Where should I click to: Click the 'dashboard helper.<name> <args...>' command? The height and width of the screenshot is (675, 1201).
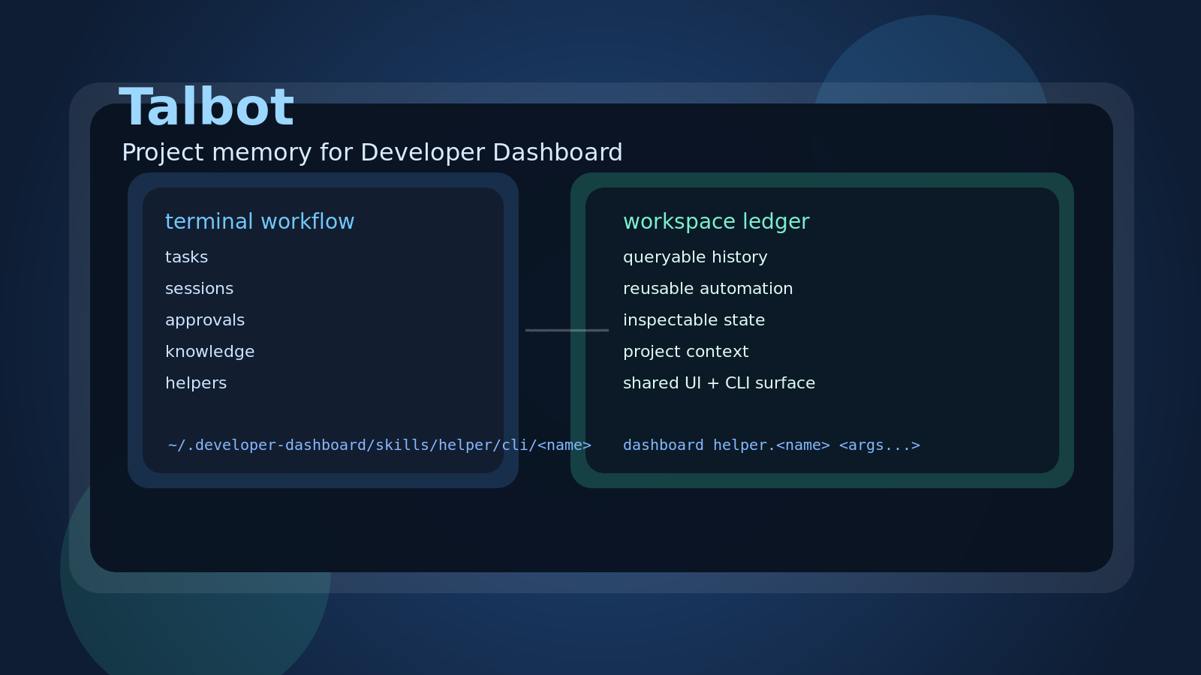click(772, 445)
